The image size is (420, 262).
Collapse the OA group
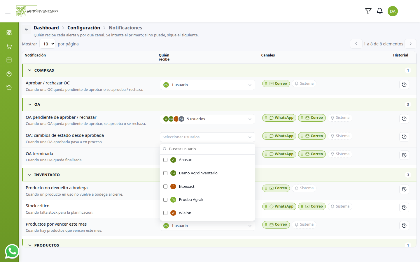point(30,105)
